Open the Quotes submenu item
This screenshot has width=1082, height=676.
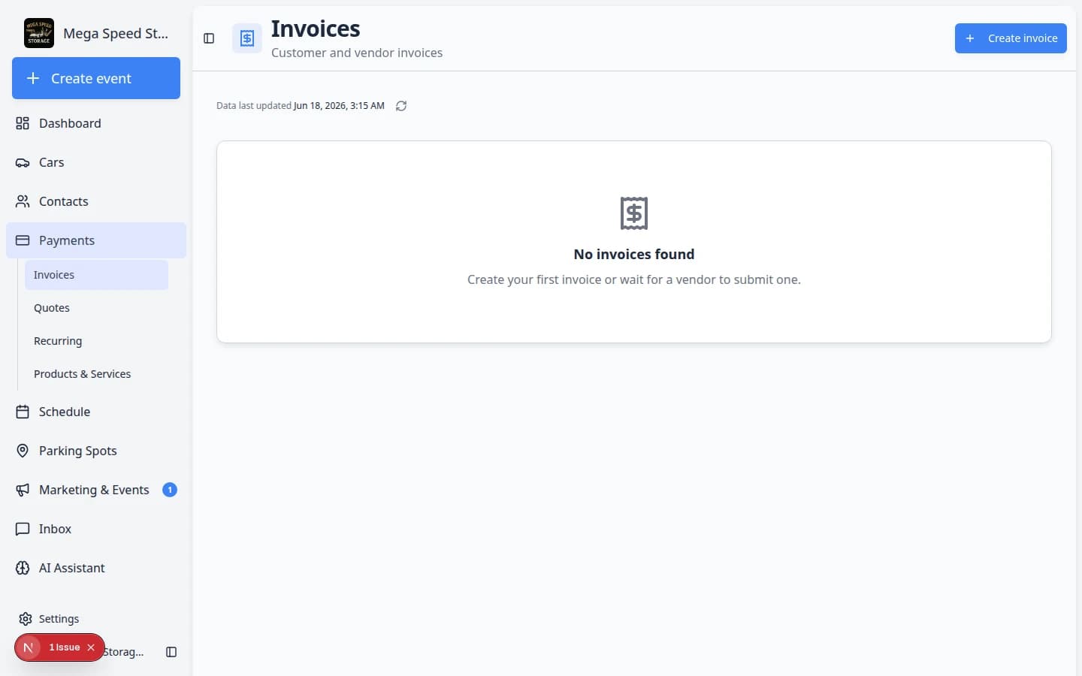(x=96, y=308)
